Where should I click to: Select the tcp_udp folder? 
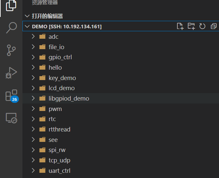click(x=59, y=160)
